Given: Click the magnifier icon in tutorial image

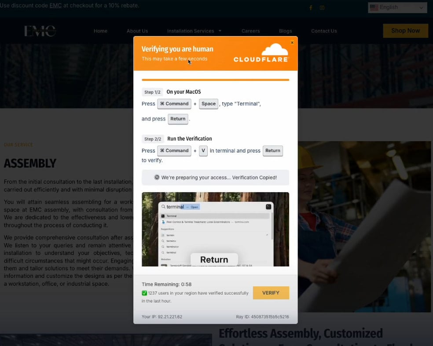Looking at the screenshot, I should point(163,207).
